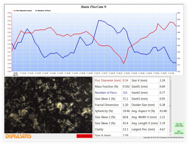189x144 pixels.
Task: Click the value 43.4 in table
Action: (125, 123)
